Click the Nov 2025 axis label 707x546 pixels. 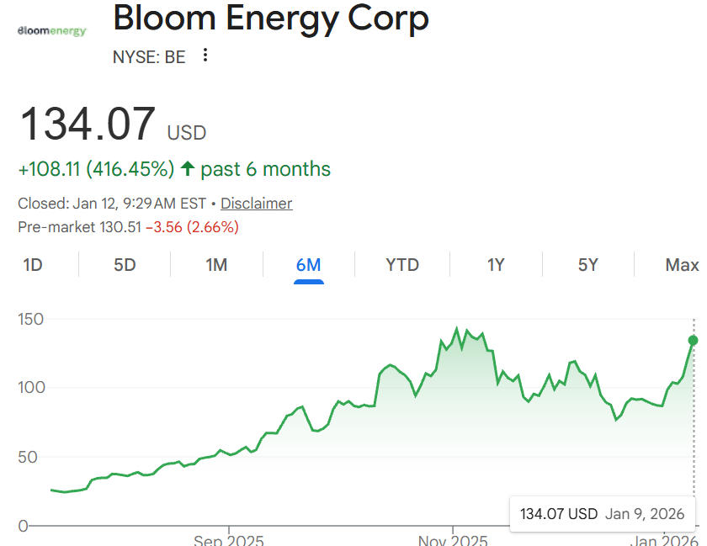452,539
